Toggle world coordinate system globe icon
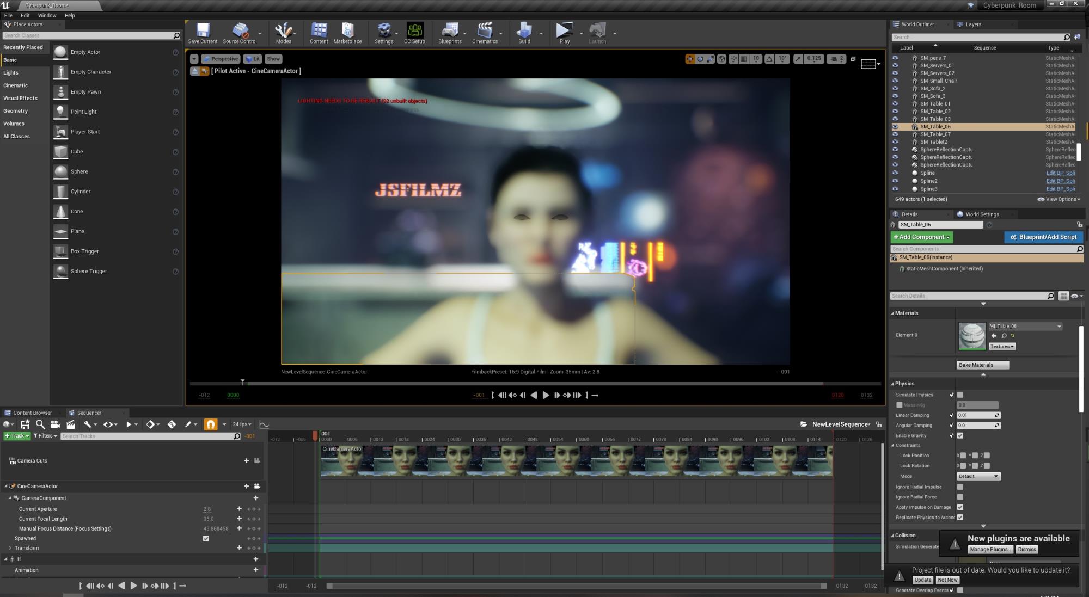Viewport: 1089px width, 597px height. coord(721,59)
